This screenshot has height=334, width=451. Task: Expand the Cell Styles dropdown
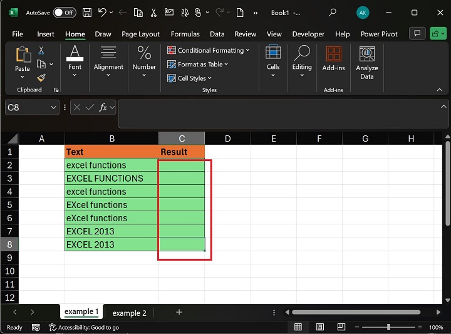pos(190,78)
